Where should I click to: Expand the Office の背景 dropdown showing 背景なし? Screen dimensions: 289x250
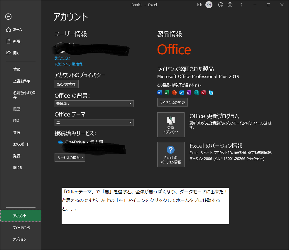point(94,104)
